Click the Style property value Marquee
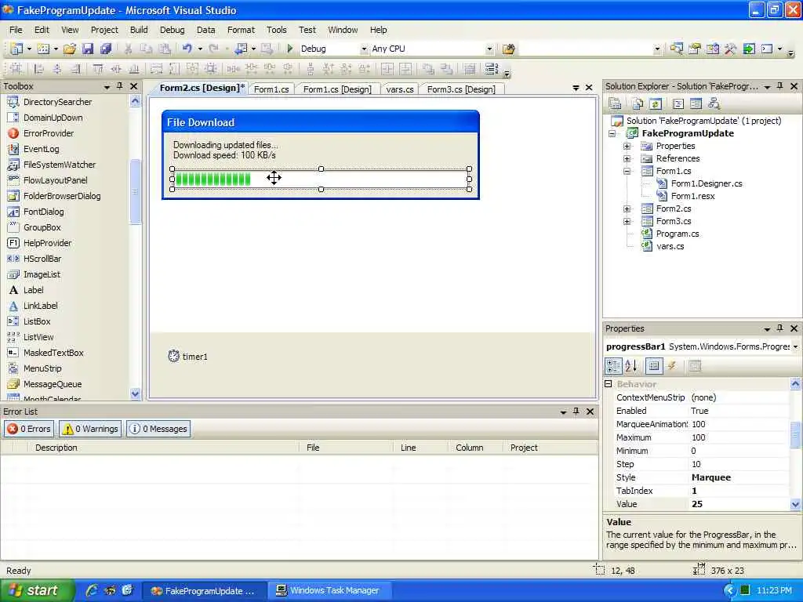This screenshot has width=803, height=602. pyautogui.click(x=739, y=477)
